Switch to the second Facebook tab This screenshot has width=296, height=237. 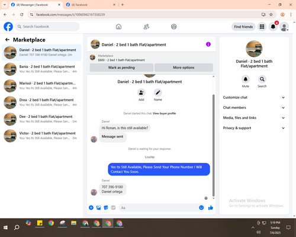point(91,5)
